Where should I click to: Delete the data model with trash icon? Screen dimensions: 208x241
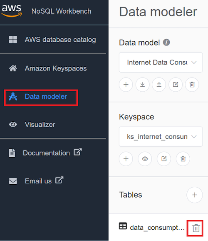click(x=192, y=85)
